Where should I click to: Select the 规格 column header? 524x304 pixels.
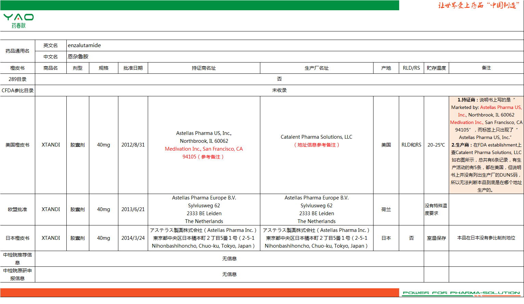104,68
